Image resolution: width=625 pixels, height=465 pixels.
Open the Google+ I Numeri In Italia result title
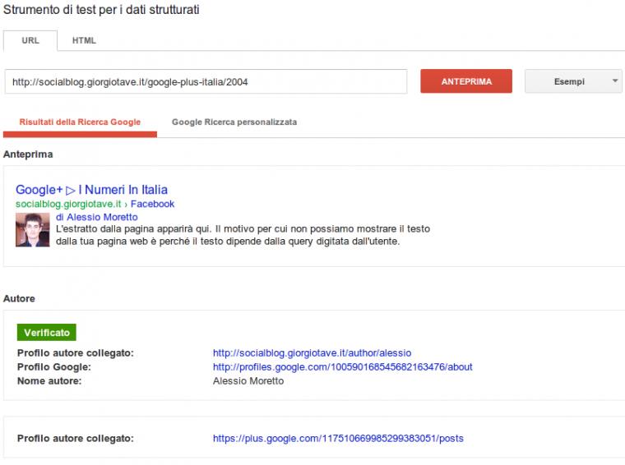coord(91,190)
